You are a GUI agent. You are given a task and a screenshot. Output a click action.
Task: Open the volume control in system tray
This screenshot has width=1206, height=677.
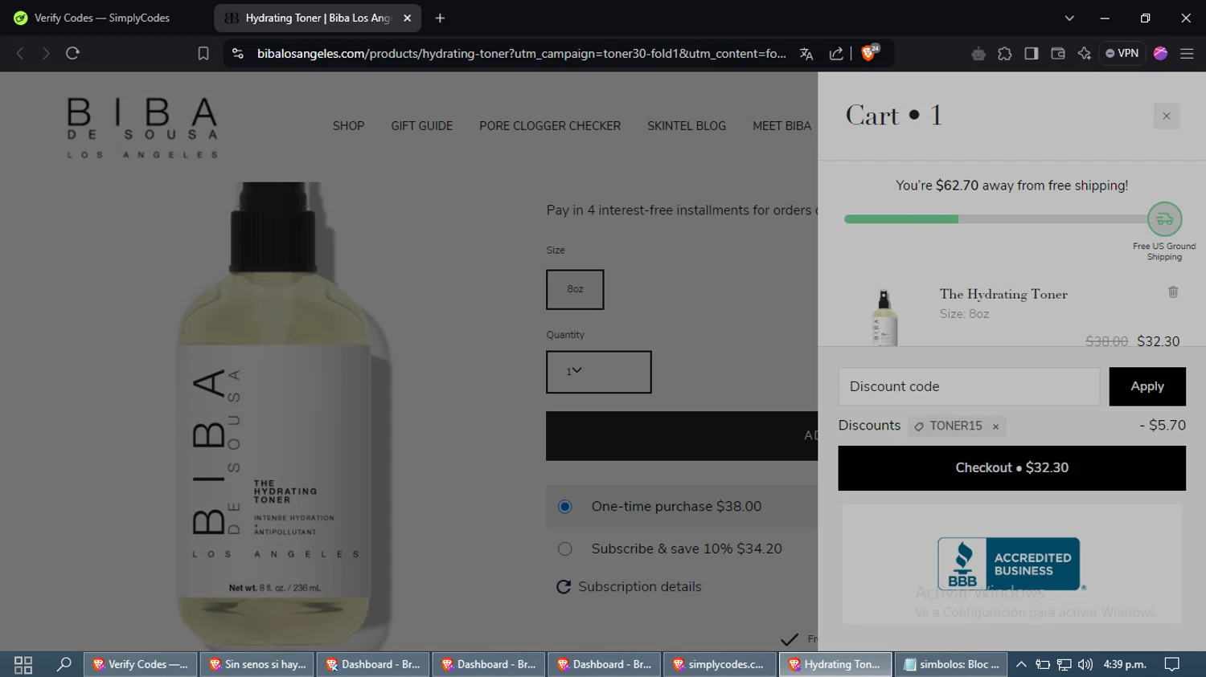pyautogui.click(x=1085, y=665)
